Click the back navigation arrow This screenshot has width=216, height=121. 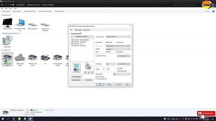pos(2,5)
